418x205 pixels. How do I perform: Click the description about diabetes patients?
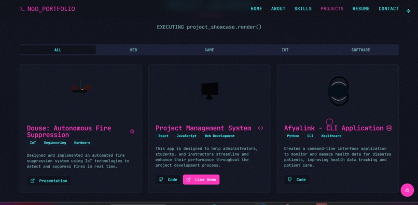point(338,157)
